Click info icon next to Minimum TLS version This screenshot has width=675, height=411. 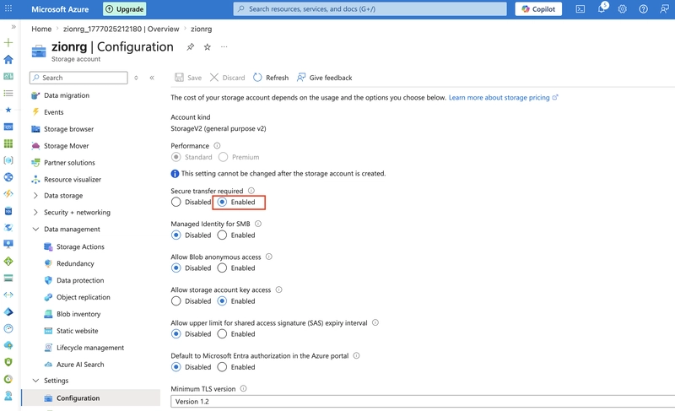click(x=243, y=388)
